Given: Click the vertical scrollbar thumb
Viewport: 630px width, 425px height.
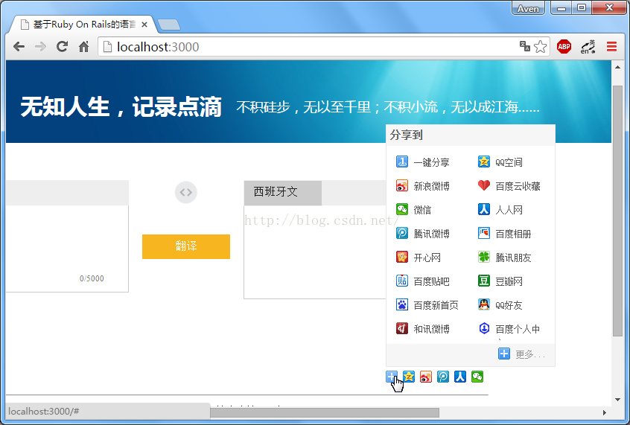Looking at the screenshot, I should tap(617, 211).
